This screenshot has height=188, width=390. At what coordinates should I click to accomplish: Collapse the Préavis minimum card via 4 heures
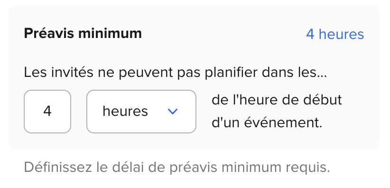[335, 34]
